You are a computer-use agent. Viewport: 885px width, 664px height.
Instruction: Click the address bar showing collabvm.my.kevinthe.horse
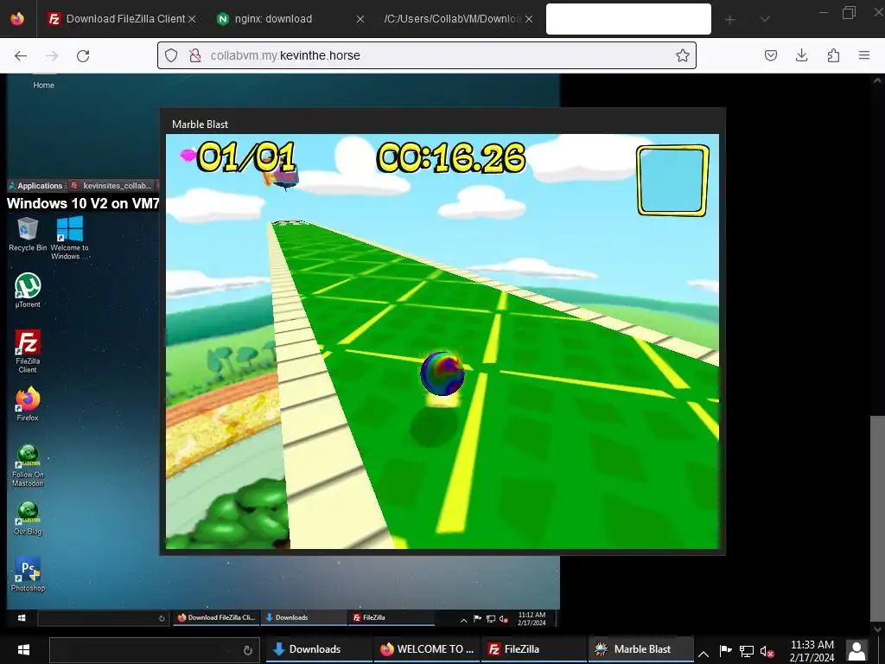click(427, 55)
